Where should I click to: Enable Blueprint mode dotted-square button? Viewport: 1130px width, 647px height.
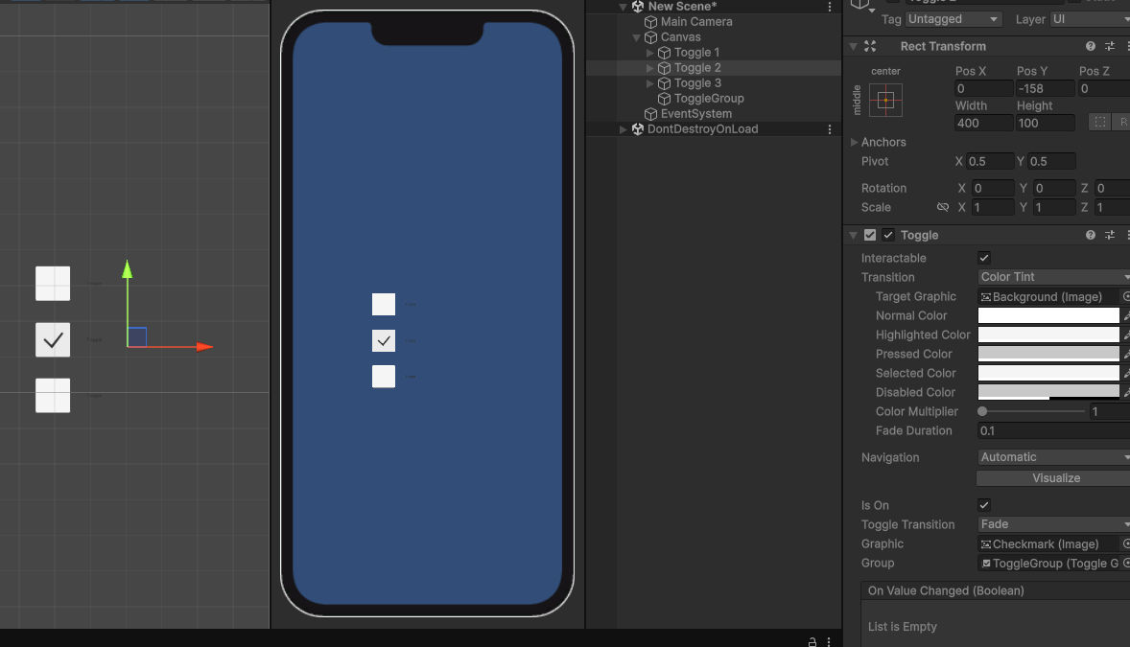[1099, 123]
